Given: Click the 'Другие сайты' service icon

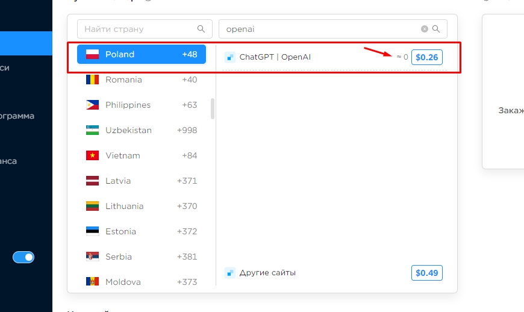Looking at the screenshot, I should (230, 273).
